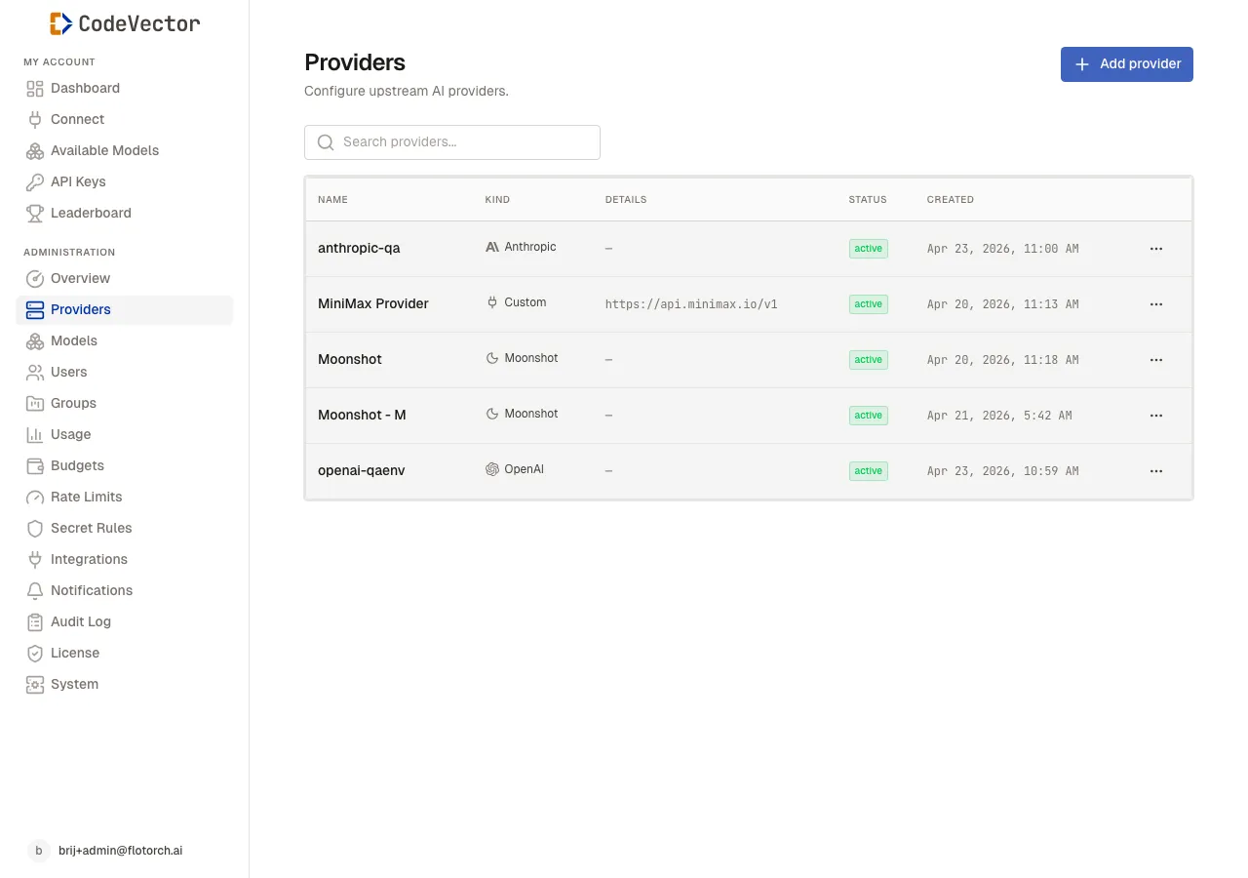Open the Available Models page
Viewport: 1248px width, 878px height.
click(125, 150)
